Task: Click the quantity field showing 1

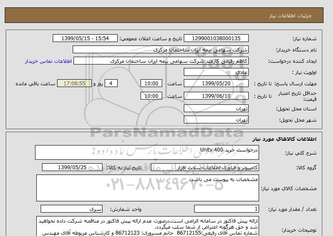Action: pyautogui.click(x=226, y=209)
